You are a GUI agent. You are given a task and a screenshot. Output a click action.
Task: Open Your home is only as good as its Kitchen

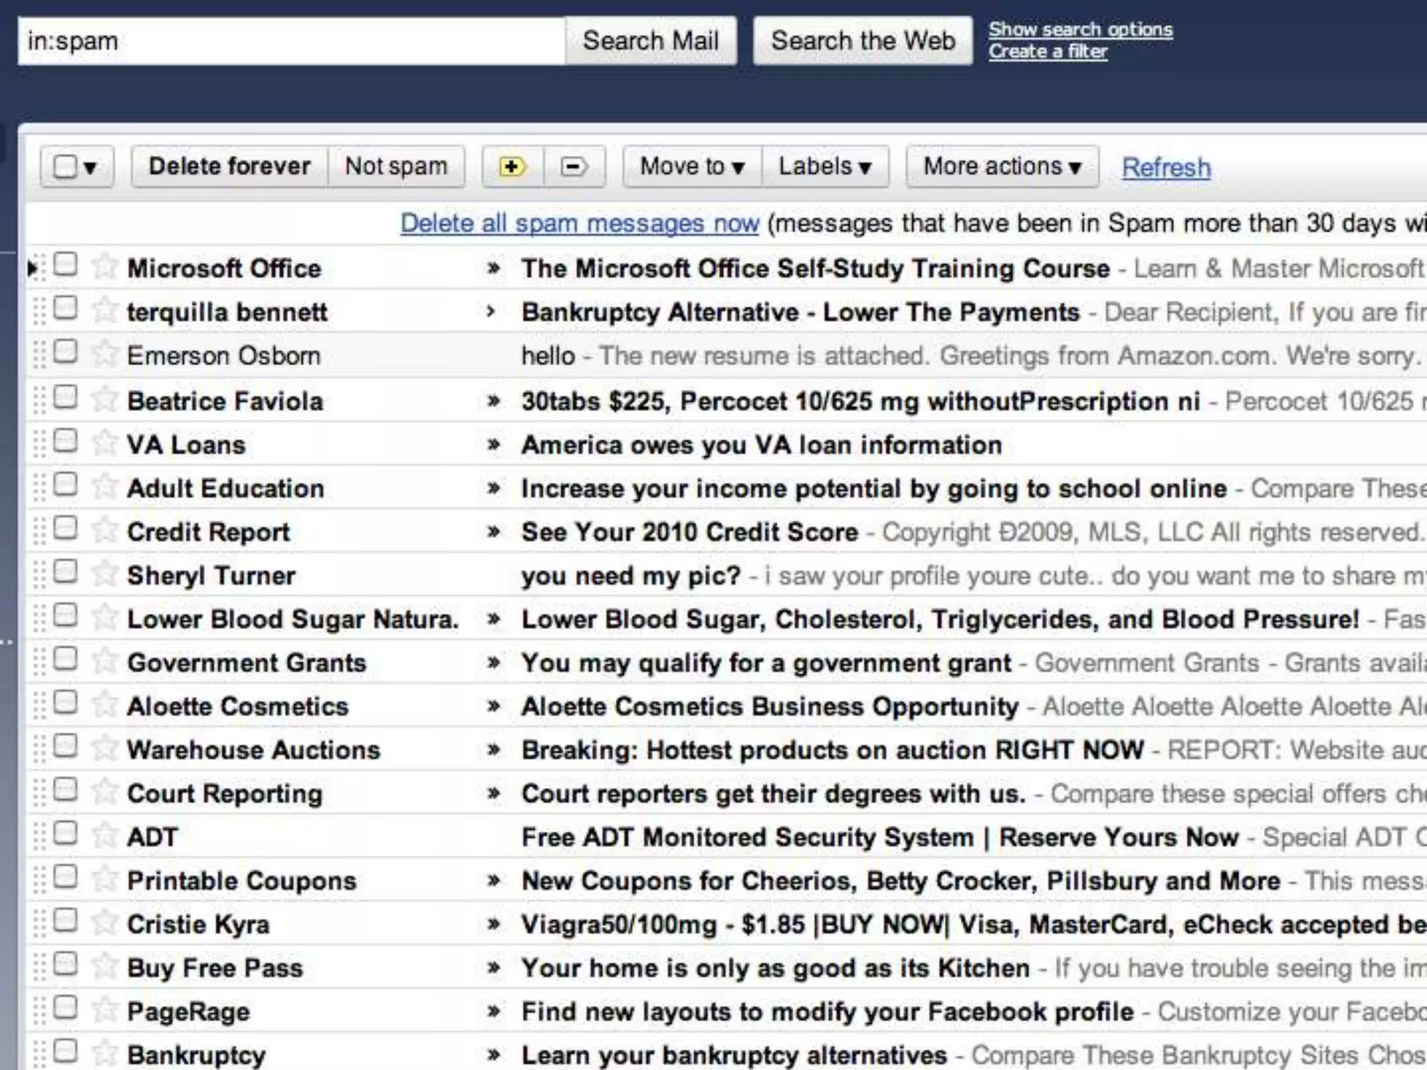click(776, 968)
